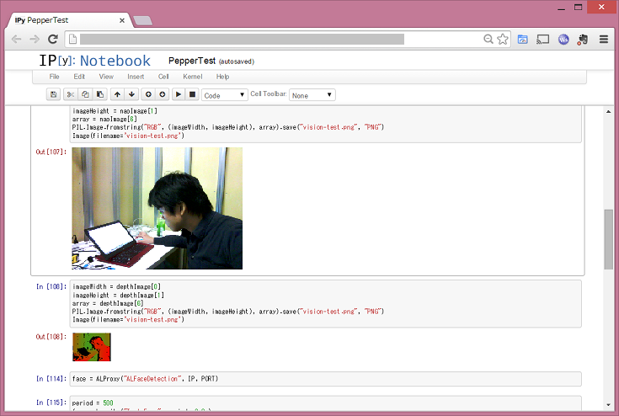Click the round purple extension icon

(563, 39)
